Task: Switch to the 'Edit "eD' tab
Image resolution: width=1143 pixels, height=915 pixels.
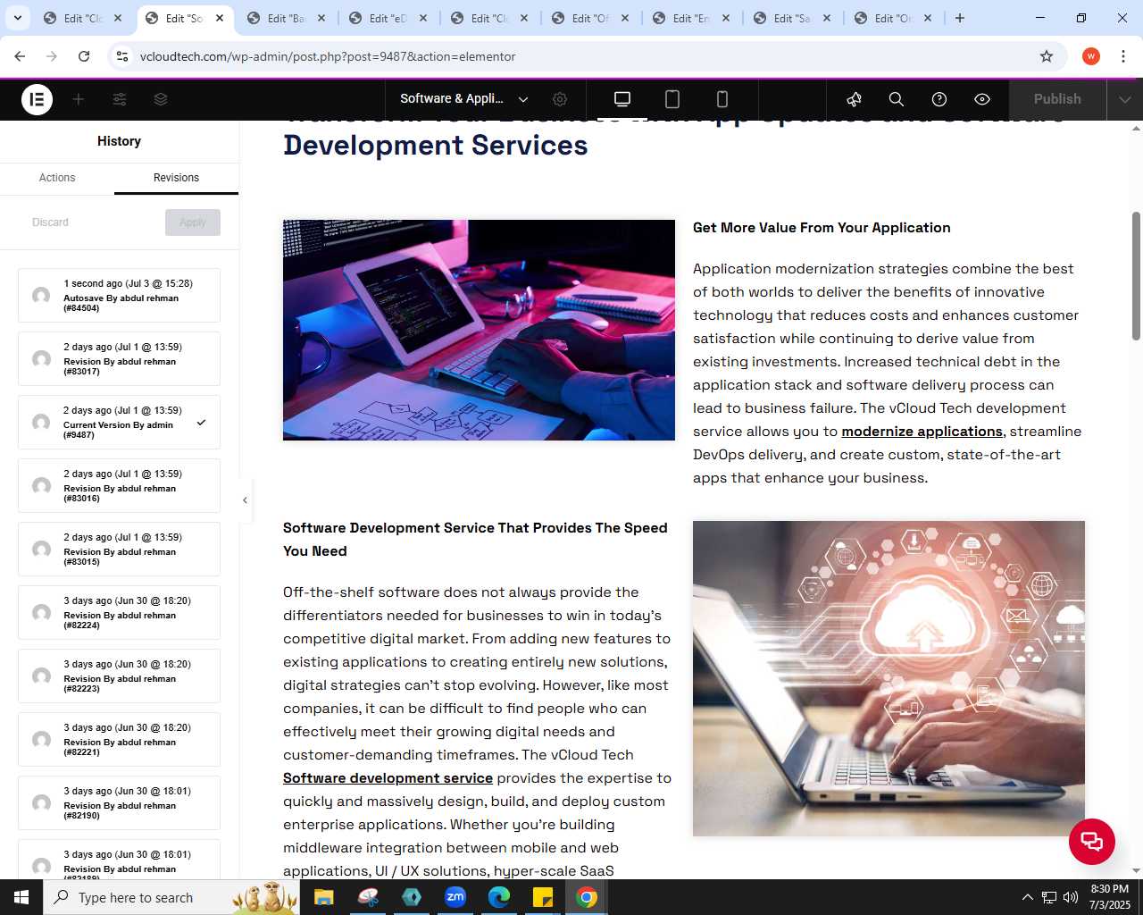Action: click(388, 18)
